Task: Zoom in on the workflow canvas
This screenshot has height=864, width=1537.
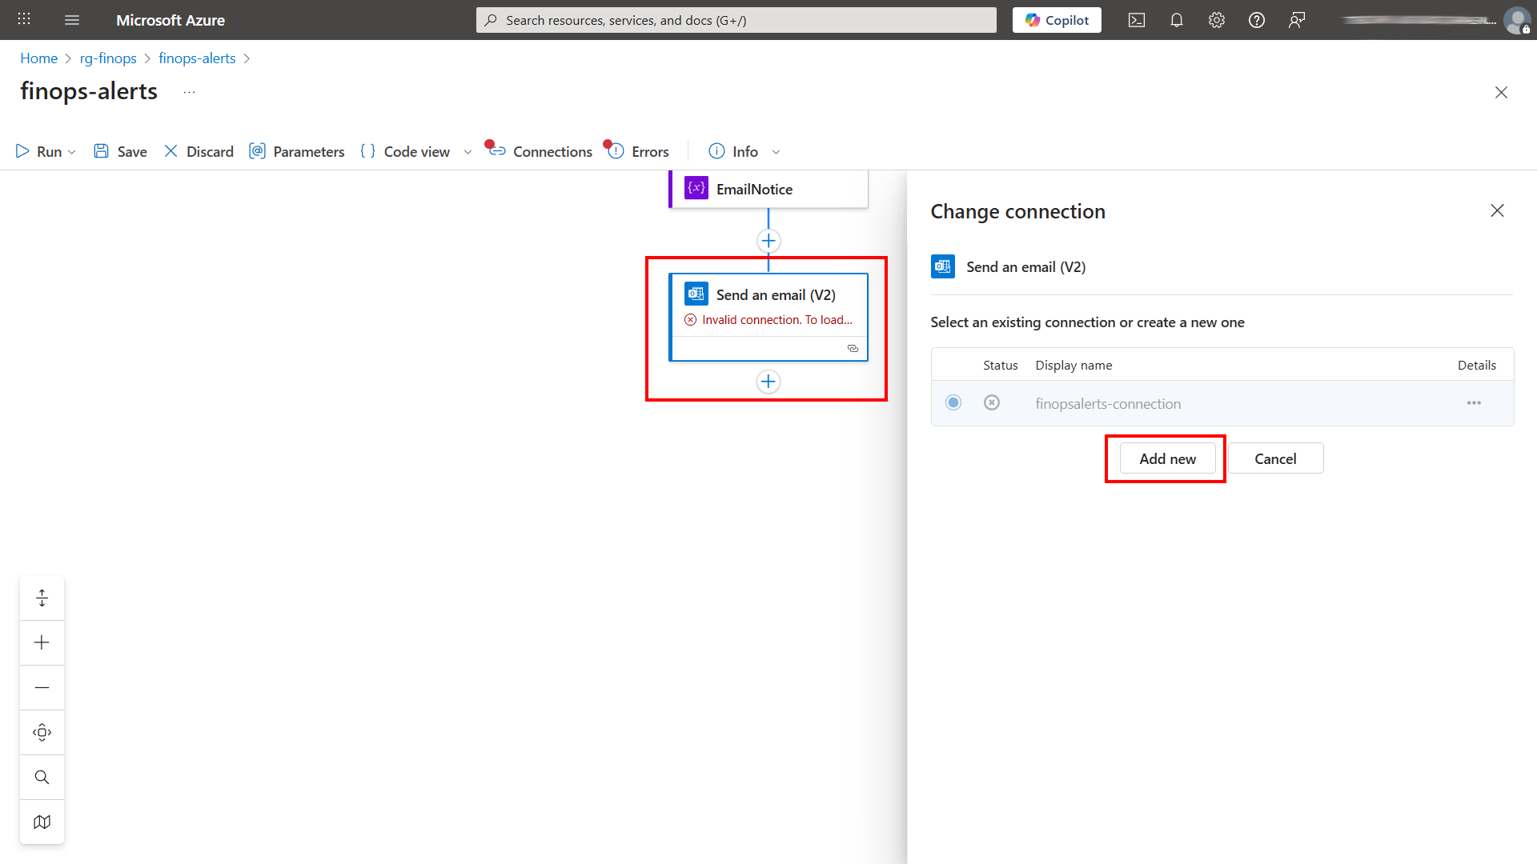Action: coord(42,642)
